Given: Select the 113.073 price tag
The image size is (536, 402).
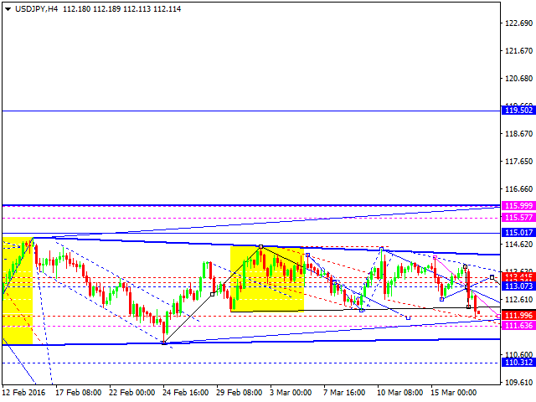Looking at the screenshot, I should coord(516,286).
